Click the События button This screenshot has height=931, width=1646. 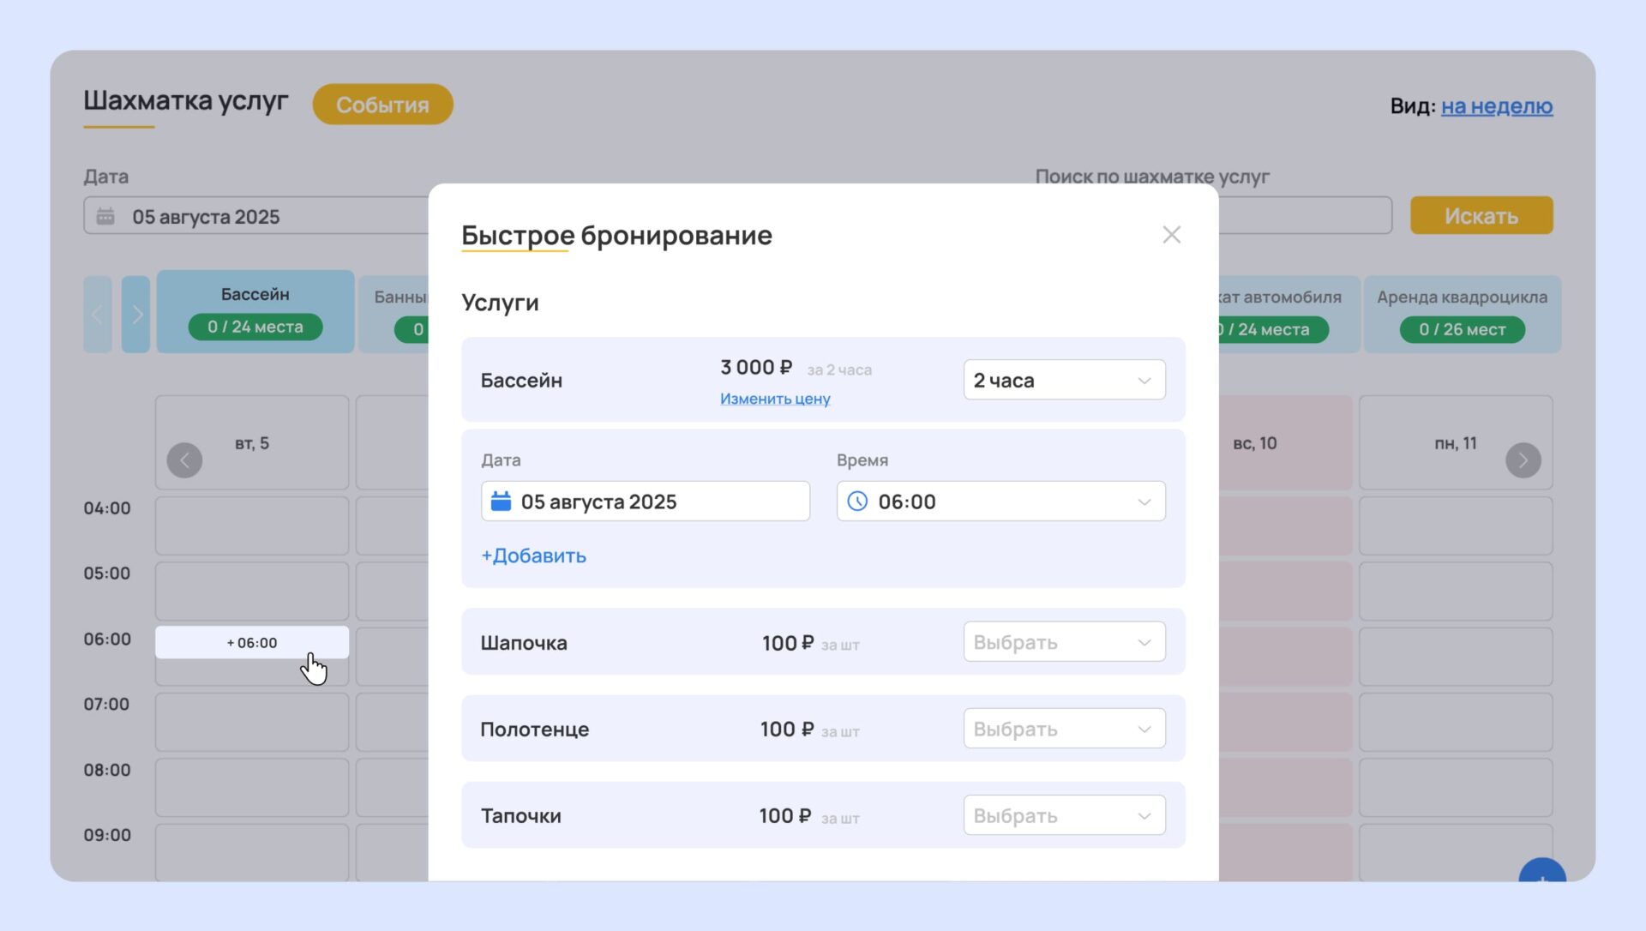point(382,105)
